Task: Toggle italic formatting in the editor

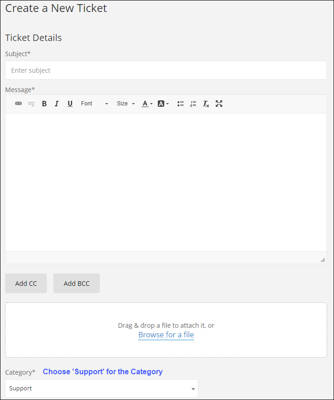Action: coord(57,104)
